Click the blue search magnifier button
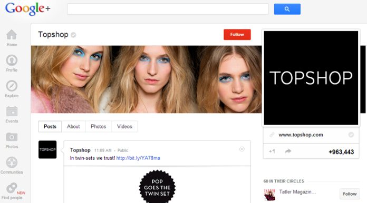The height and width of the screenshot is (203, 367). tap(287, 9)
